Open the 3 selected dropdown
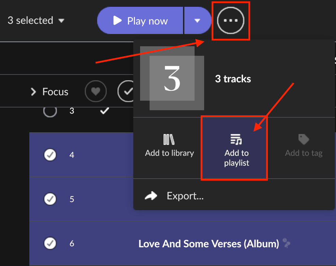The image size is (336, 266). tap(36, 20)
